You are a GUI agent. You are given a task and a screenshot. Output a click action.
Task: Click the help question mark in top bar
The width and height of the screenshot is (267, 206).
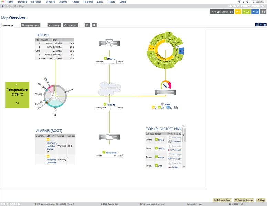[243, 2]
